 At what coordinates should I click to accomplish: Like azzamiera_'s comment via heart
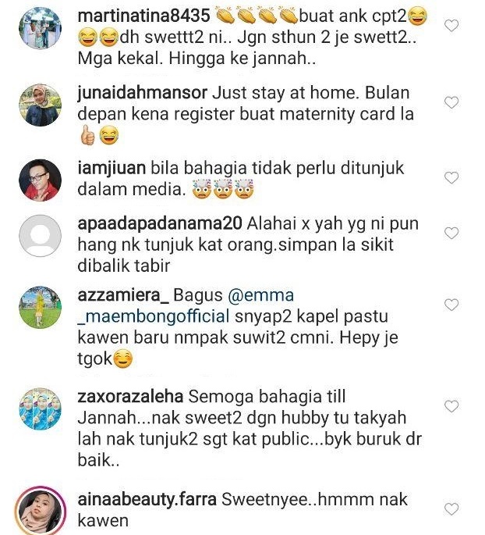point(451,305)
